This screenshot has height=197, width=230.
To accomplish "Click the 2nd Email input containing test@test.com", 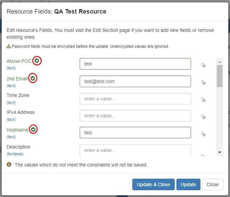I will coord(135,81).
